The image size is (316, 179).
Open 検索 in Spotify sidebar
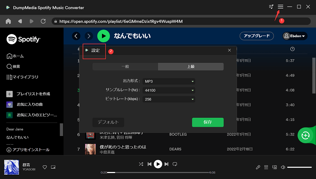tap(13, 66)
